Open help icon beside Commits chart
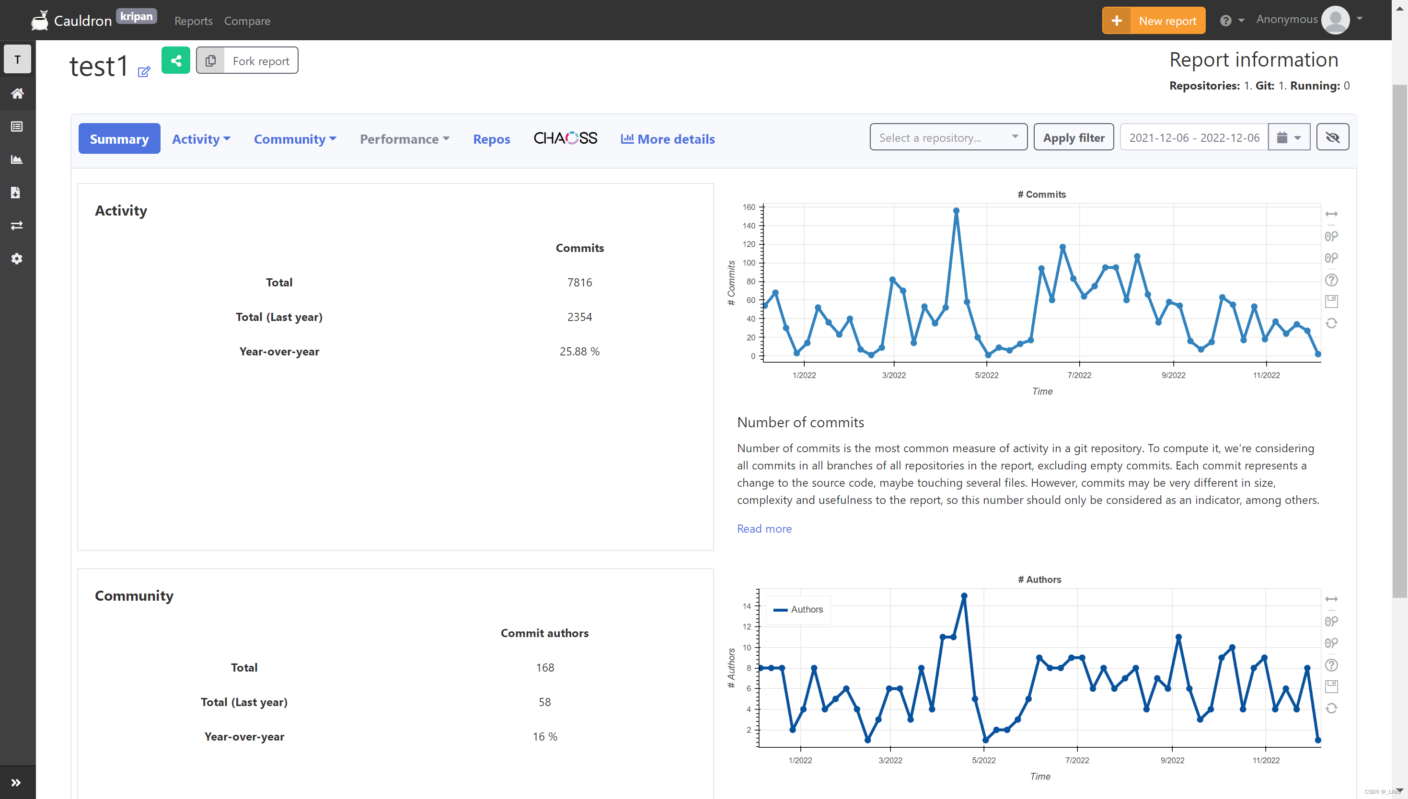The width and height of the screenshot is (1408, 799). (1331, 280)
